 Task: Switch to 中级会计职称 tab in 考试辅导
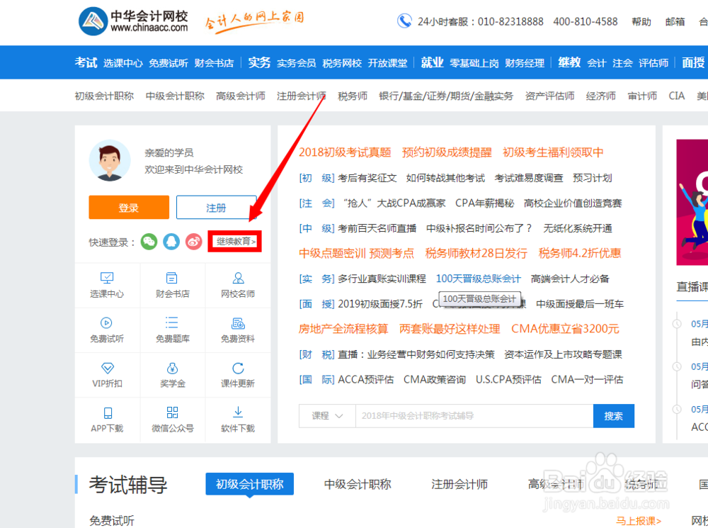pyautogui.click(x=358, y=484)
